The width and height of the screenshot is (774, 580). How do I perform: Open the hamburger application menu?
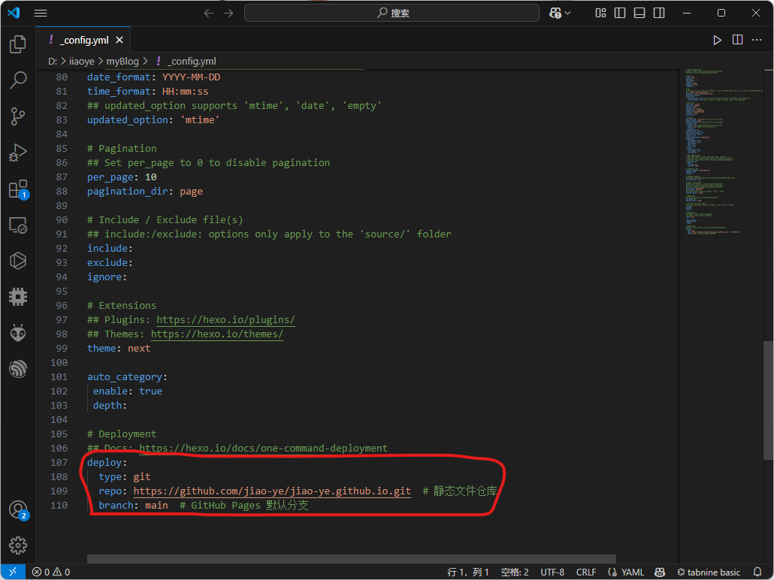[x=41, y=13]
